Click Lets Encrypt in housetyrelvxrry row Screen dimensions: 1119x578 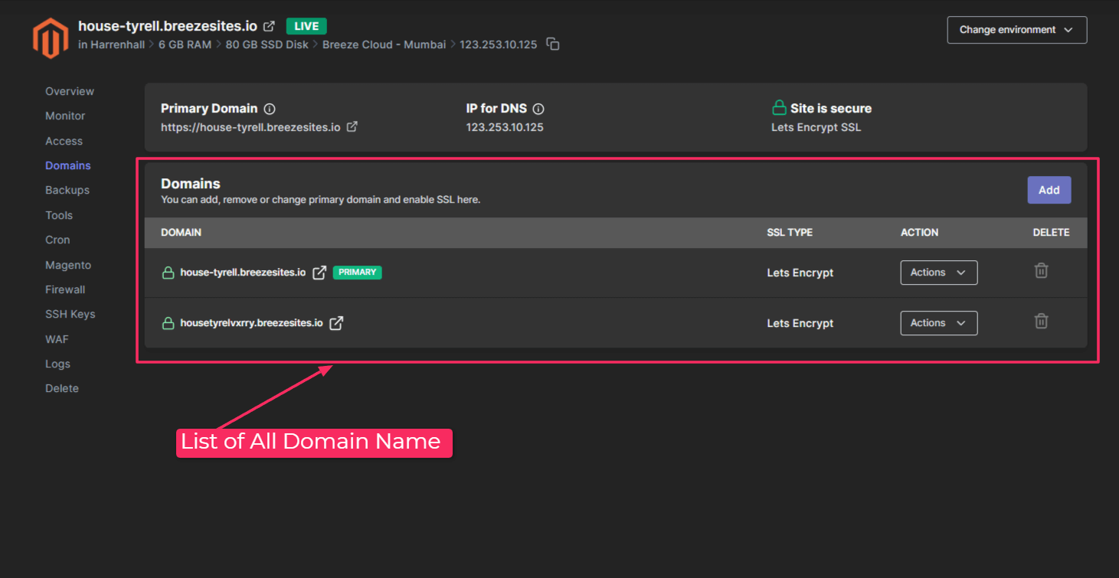coord(800,323)
